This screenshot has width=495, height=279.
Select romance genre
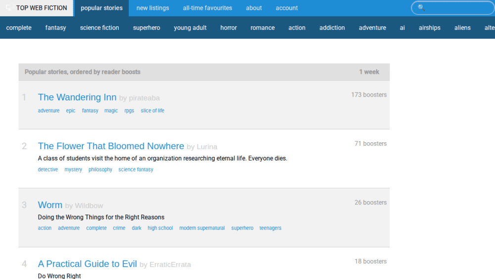(x=263, y=28)
